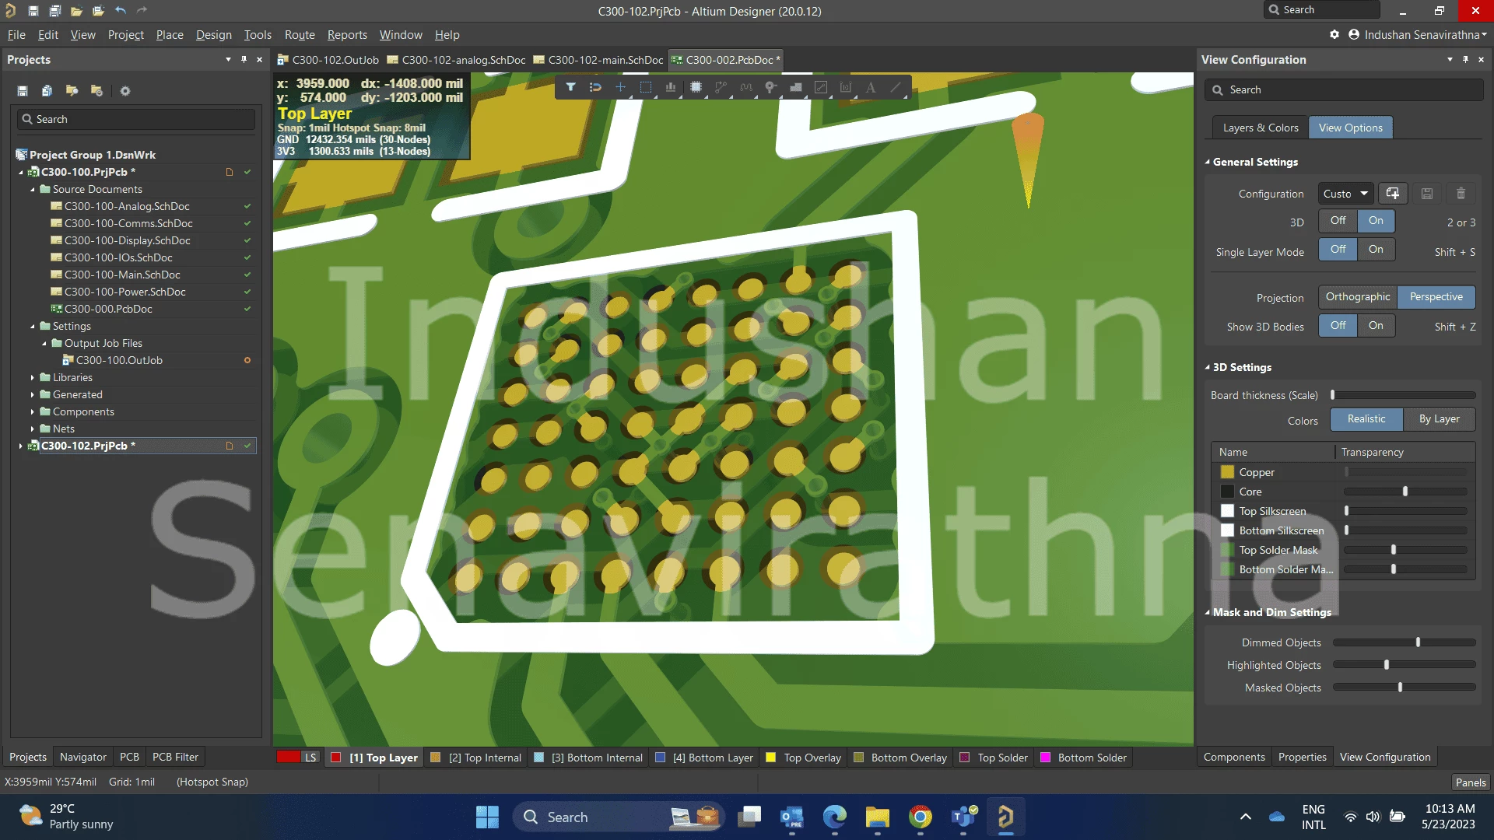
Task: Click Open project icon in title bar
Action: point(98,11)
